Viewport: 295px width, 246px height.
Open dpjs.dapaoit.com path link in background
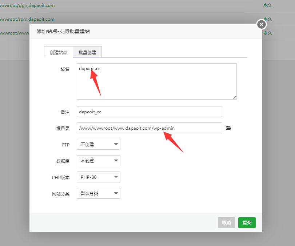point(27,5)
